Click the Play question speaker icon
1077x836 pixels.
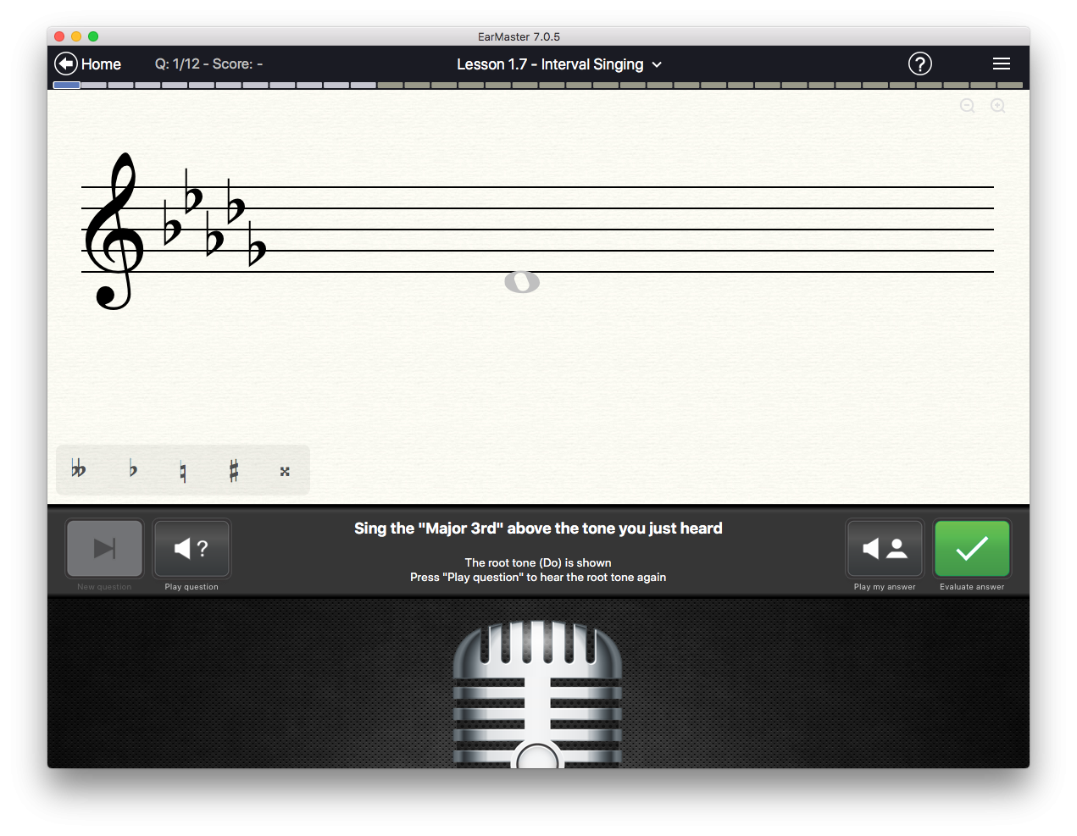[x=192, y=549]
